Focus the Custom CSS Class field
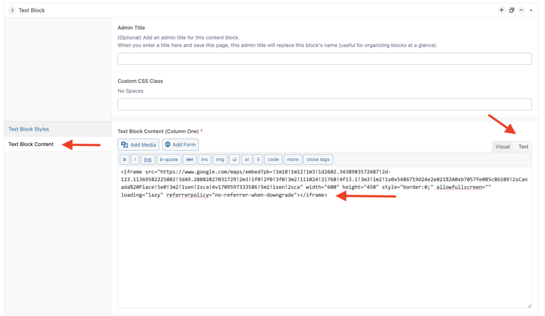 click(x=324, y=105)
